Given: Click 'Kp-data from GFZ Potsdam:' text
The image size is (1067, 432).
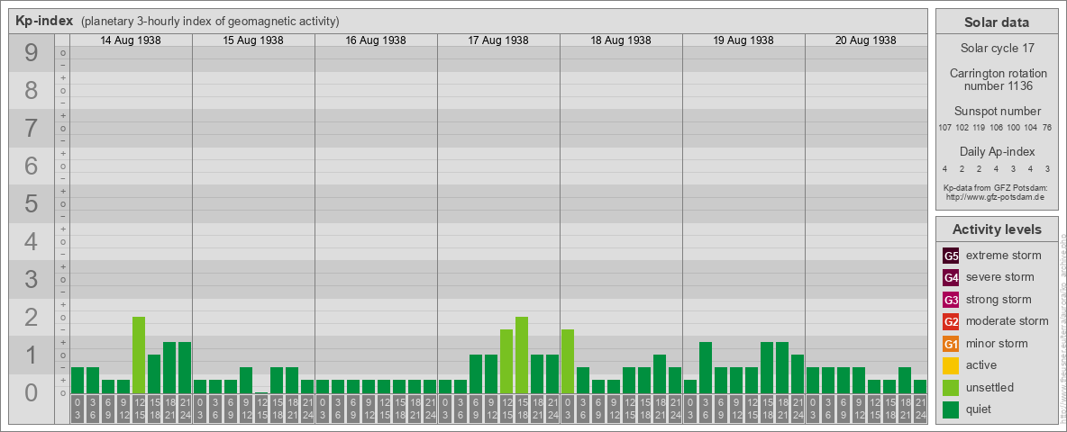Looking at the screenshot, I should [997, 188].
